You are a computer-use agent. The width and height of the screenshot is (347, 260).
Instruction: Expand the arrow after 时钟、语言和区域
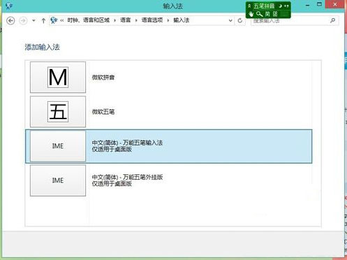coord(115,20)
